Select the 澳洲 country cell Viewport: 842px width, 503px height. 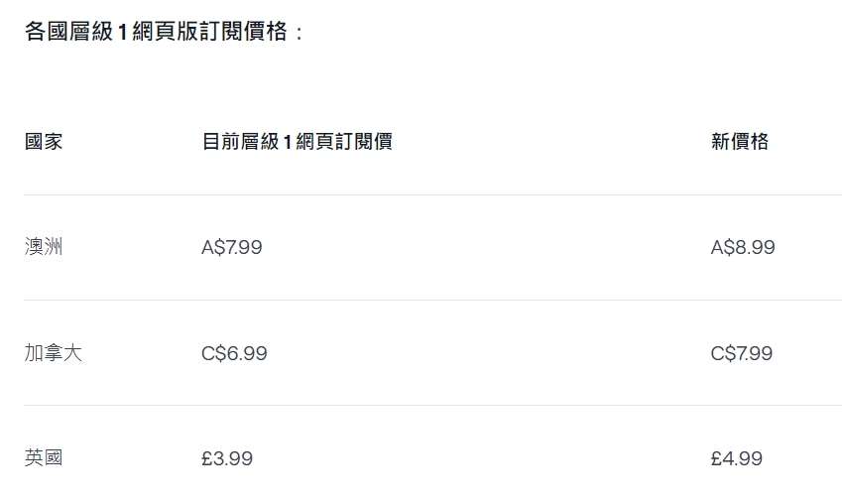point(44,247)
